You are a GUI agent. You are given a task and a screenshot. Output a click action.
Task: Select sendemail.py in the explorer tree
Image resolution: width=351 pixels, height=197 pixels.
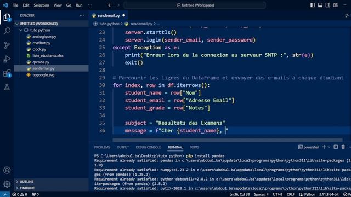click(x=51, y=68)
